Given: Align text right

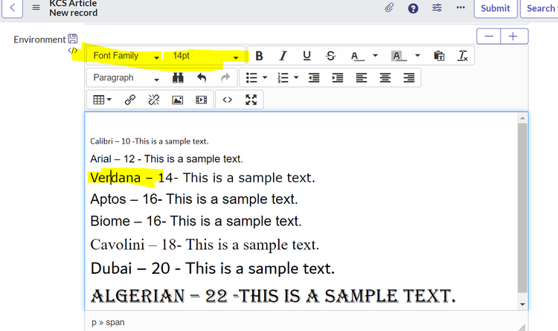Looking at the screenshot, I should tap(409, 78).
